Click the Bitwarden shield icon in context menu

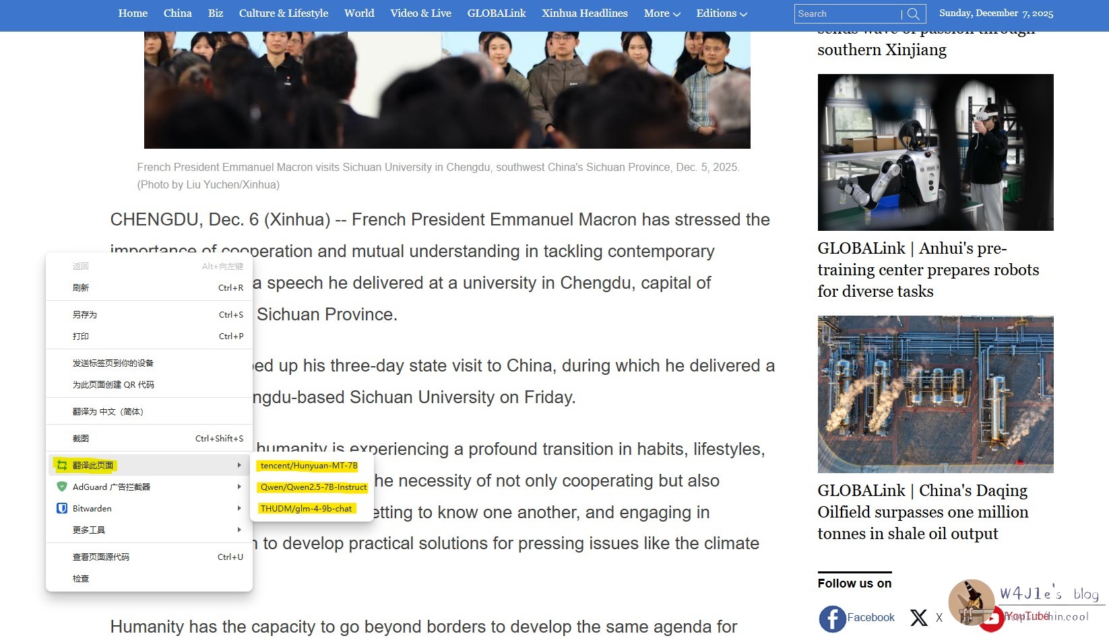(62, 509)
